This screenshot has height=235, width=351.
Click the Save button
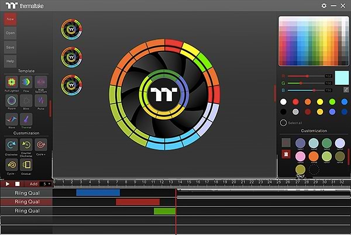[10, 47]
